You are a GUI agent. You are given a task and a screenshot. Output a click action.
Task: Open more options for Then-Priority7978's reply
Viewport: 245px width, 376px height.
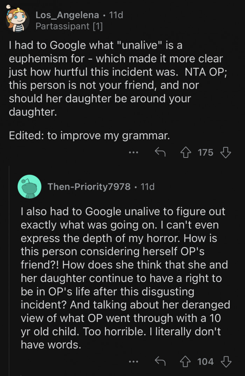[133, 362]
